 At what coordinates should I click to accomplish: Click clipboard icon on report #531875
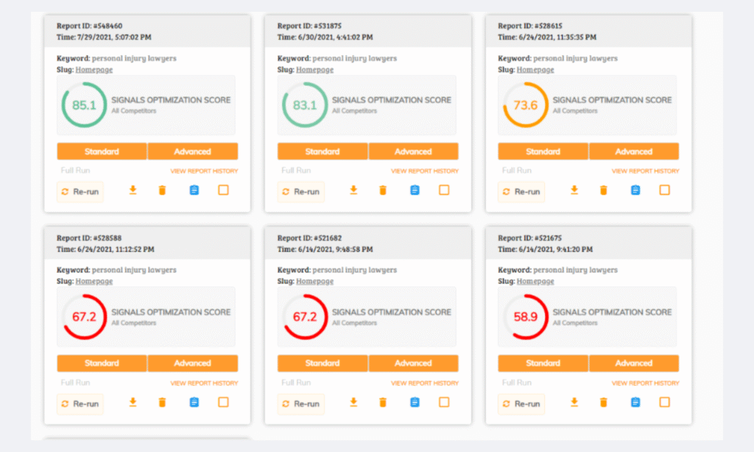tap(415, 190)
